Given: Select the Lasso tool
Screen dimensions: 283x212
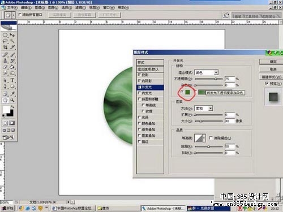Looking at the screenshot, I should point(5,41).
